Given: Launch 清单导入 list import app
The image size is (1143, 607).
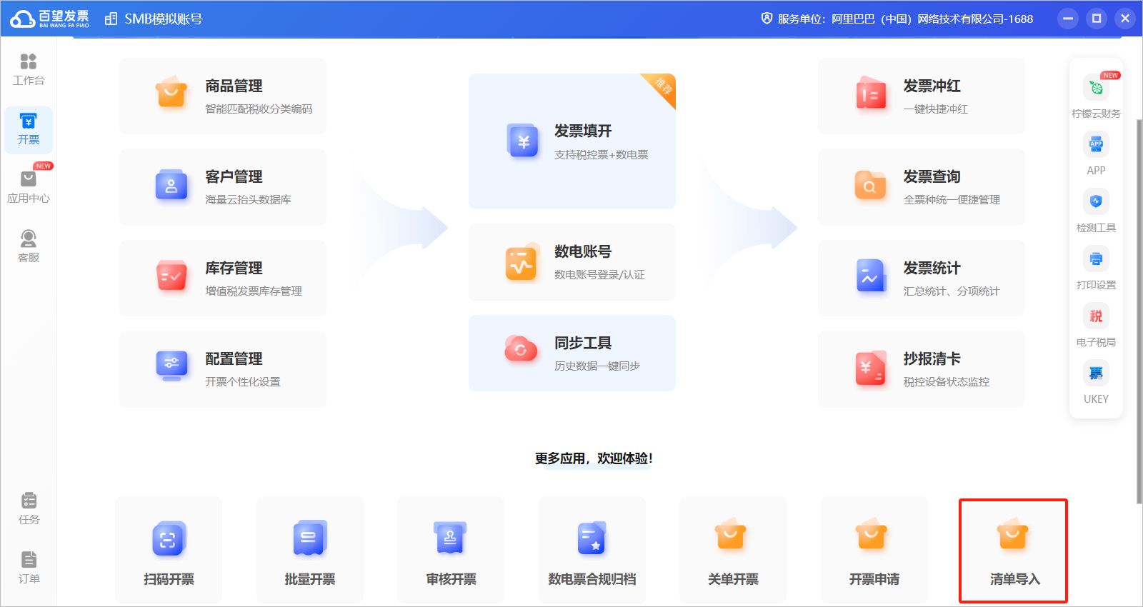Looking at the screenshot, I should 1015,549.
